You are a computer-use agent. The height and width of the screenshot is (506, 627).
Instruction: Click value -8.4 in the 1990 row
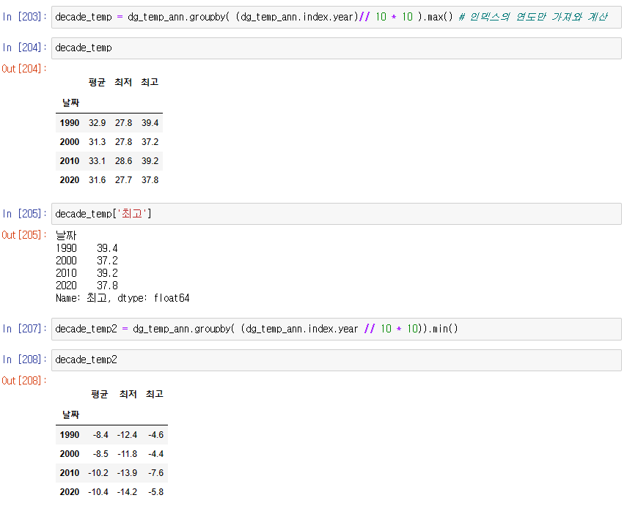point(100,435)
